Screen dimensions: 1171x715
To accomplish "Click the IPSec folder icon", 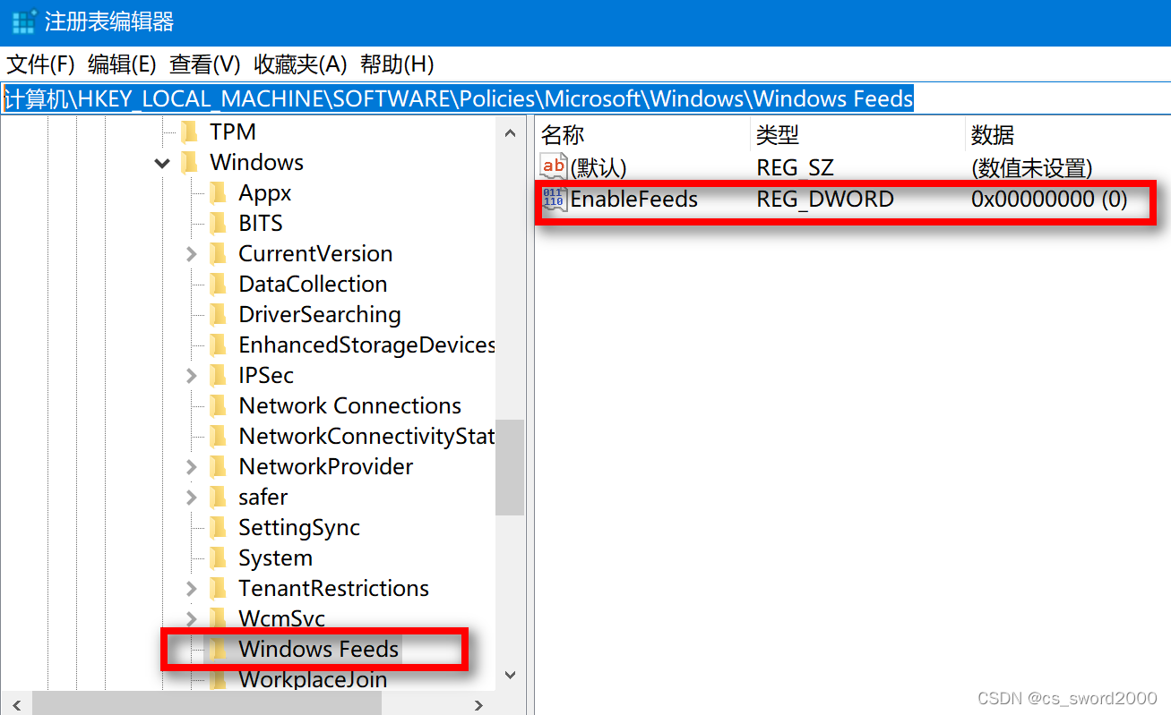I will [218, 376].
